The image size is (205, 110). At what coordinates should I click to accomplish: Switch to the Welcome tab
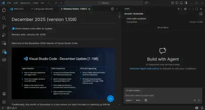[17, 9]
